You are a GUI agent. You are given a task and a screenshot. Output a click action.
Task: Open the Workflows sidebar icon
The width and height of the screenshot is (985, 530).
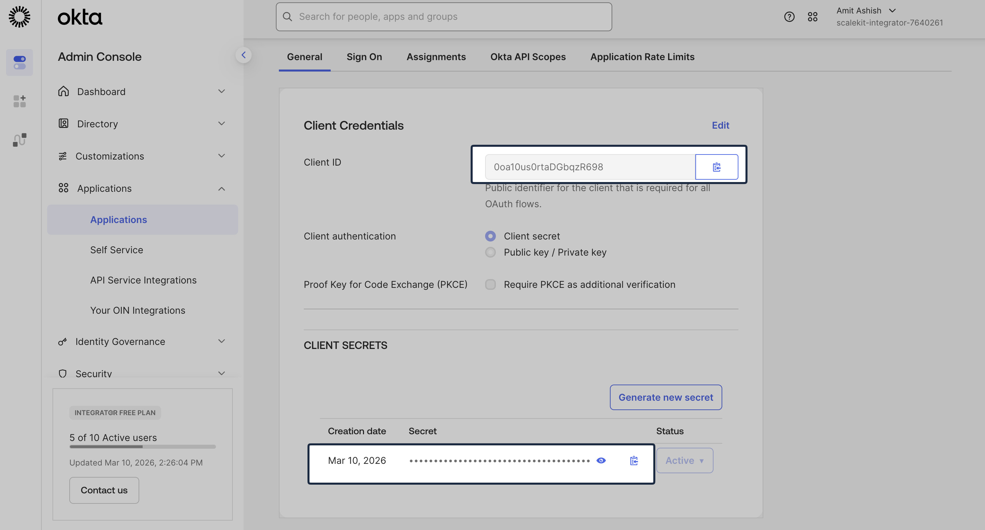point(19,140)
